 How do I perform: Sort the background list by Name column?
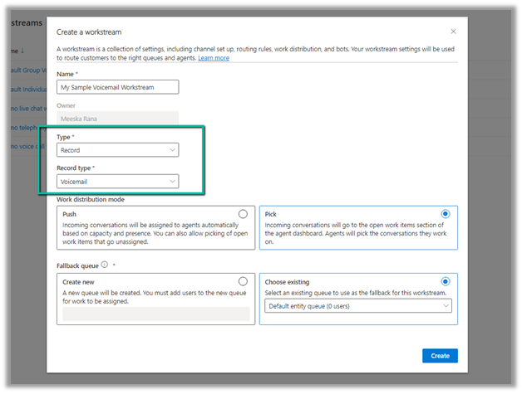17,51
